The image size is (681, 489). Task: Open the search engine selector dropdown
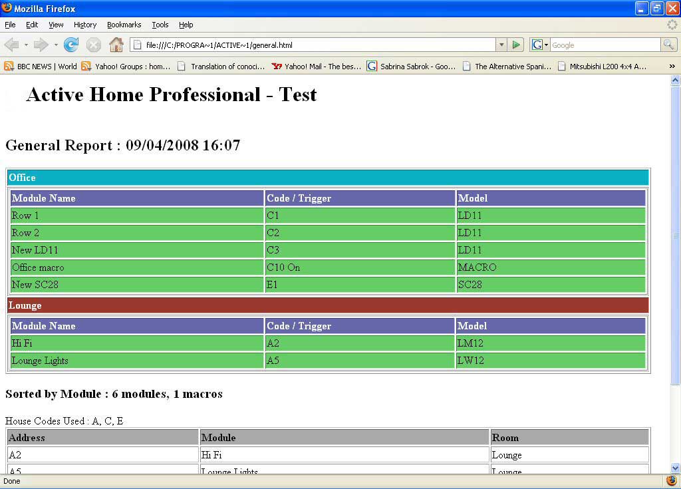539,45
